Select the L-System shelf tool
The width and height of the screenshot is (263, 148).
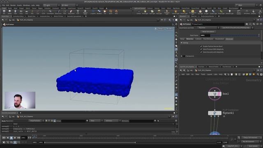93,12
